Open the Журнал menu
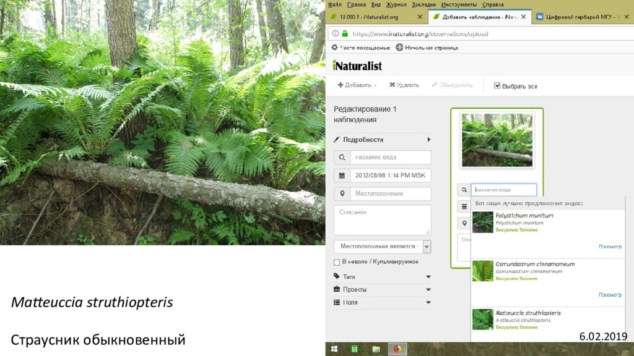The image size is (634, 356). click(396, 4)
